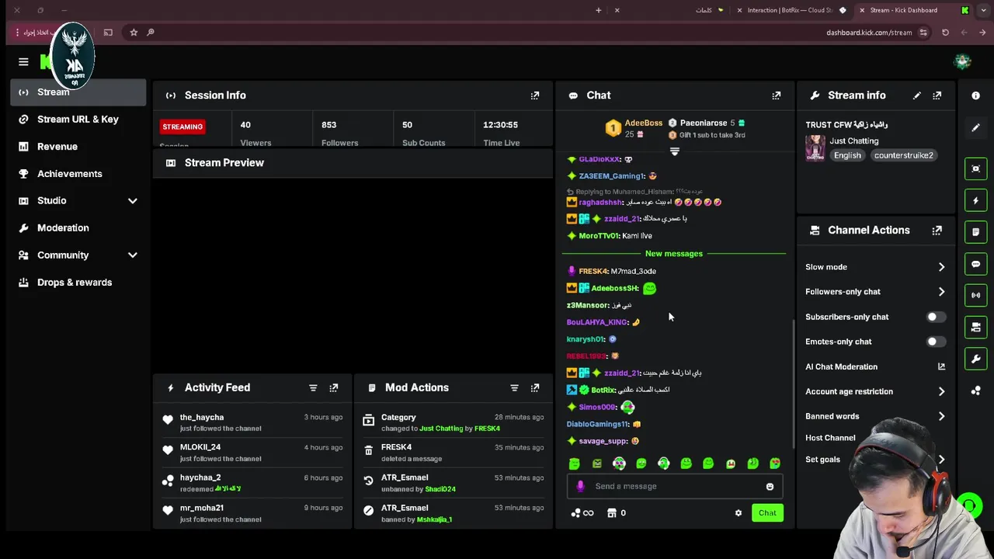
Task: Edit stream info with the pencil icon
Action: 917,95
